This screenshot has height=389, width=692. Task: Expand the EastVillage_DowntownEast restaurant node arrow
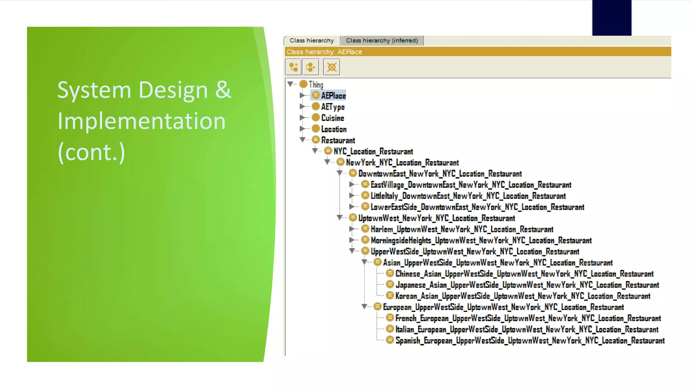click(x=352, y=184)
